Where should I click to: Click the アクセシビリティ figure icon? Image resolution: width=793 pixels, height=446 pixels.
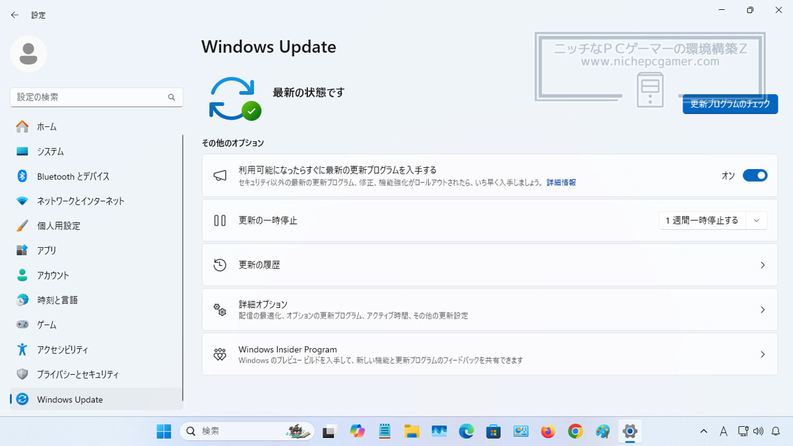(x=22, y=350)
